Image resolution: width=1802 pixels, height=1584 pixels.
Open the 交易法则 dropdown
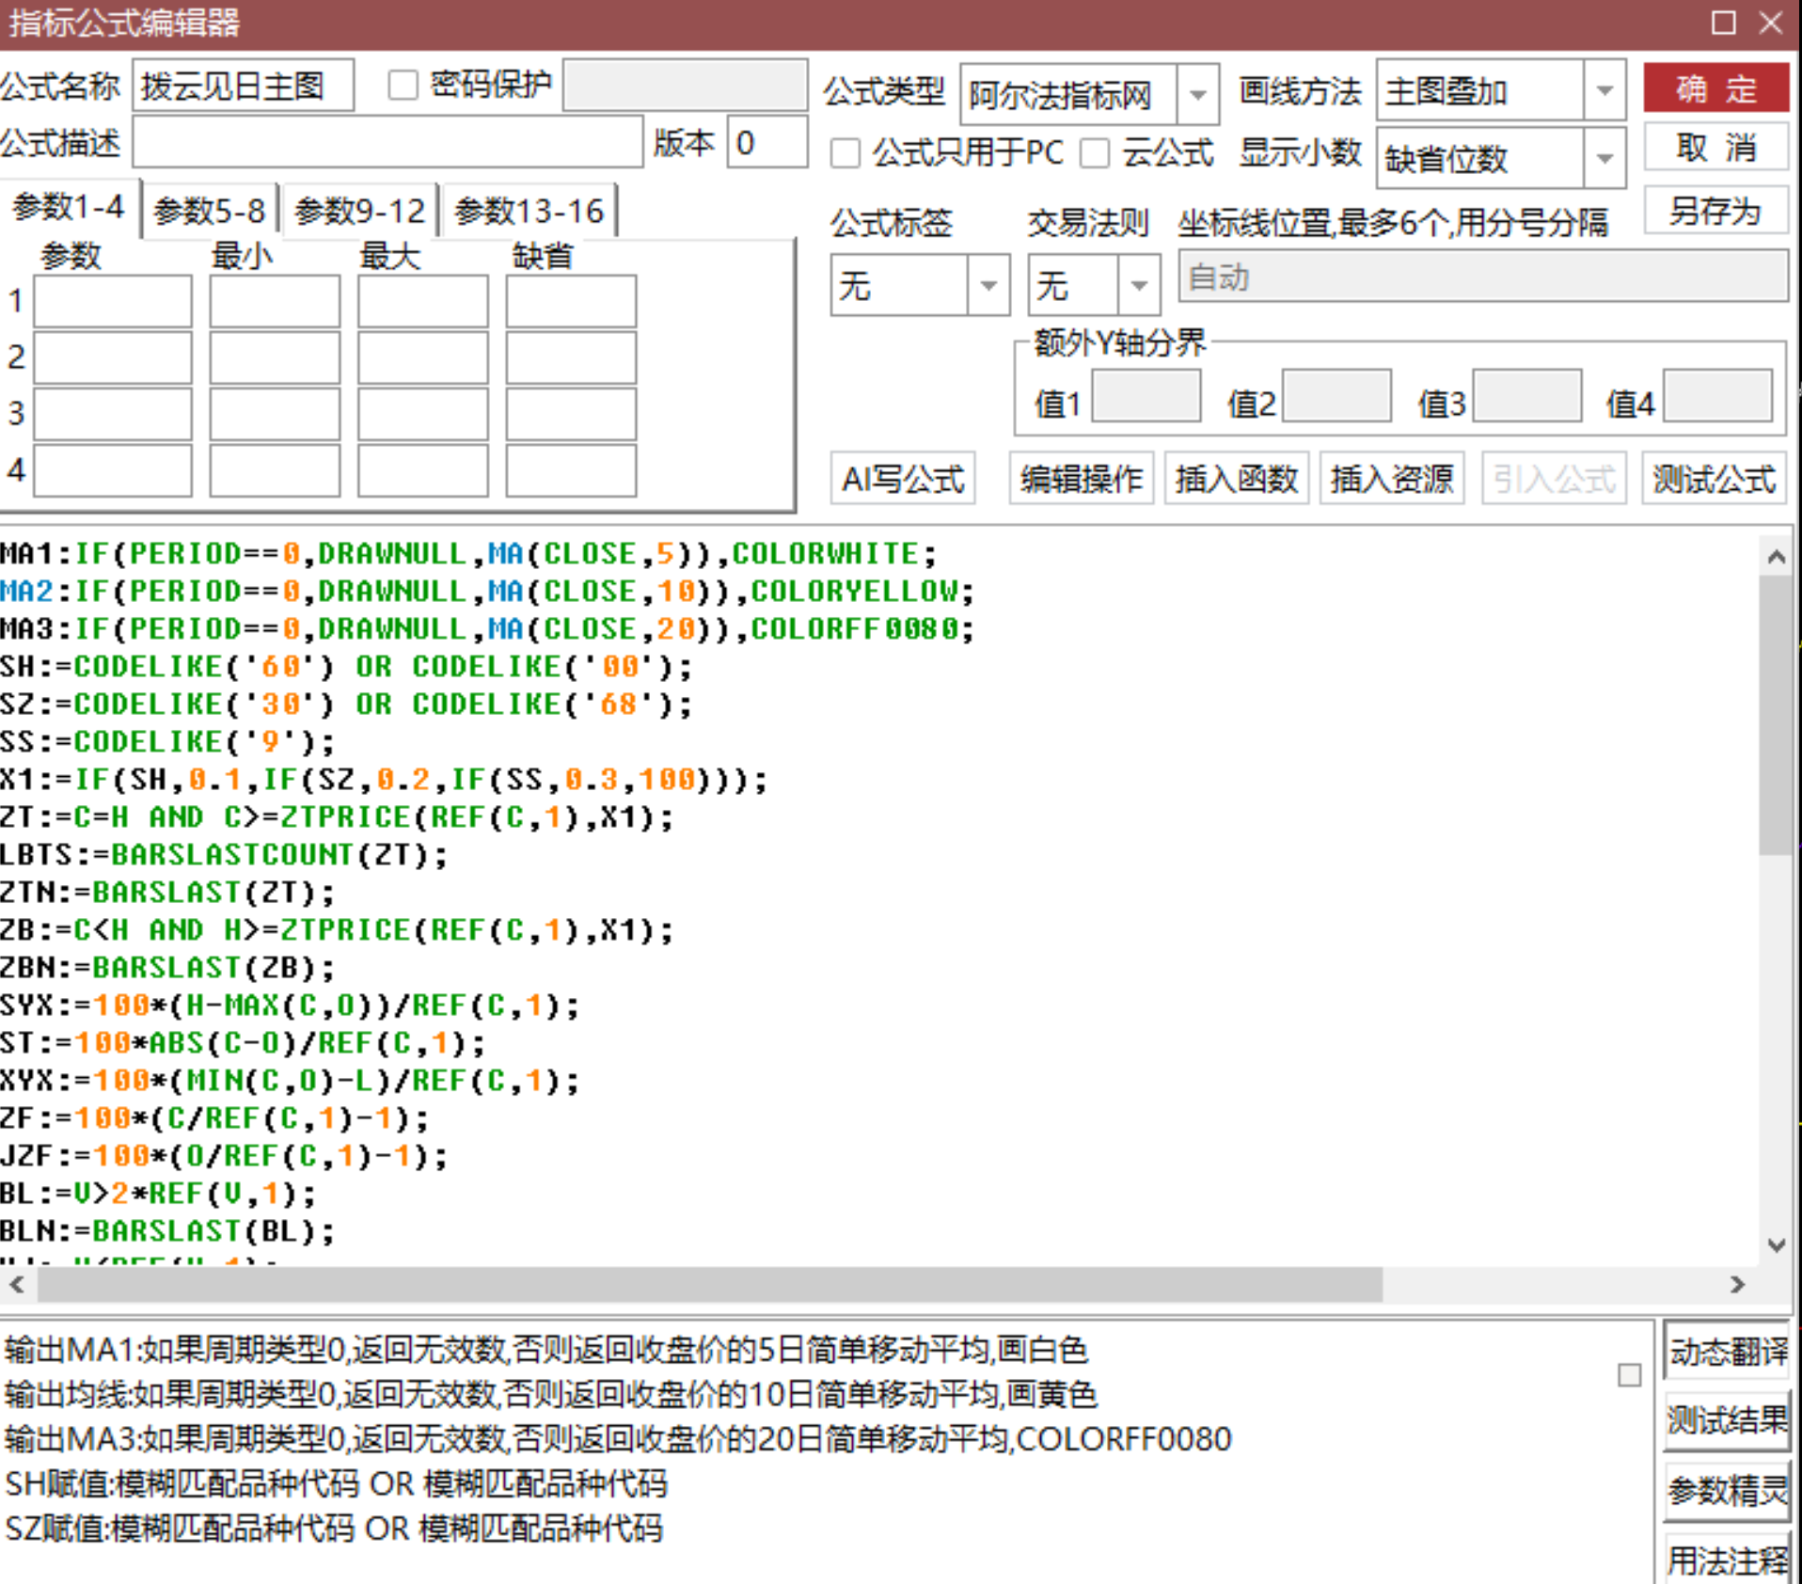[1139, 285]
